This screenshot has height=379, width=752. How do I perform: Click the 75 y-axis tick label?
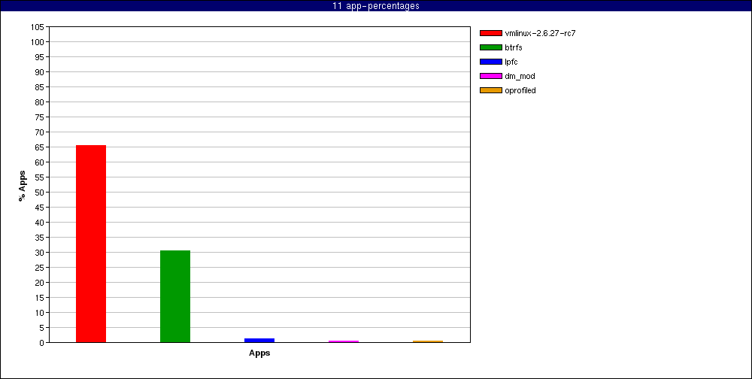[41, 117]
